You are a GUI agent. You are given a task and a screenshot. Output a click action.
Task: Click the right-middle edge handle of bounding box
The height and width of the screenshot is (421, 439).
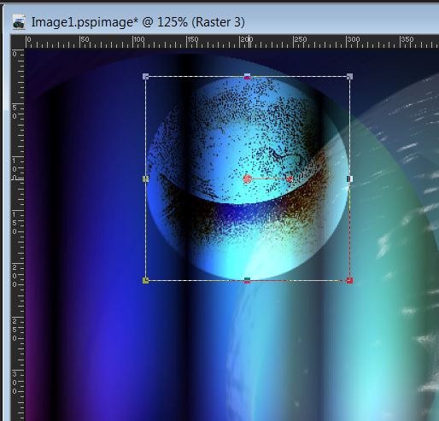pyautogui.click(x=350, y=178)
